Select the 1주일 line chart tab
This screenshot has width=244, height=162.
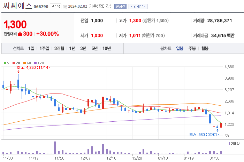44,48
